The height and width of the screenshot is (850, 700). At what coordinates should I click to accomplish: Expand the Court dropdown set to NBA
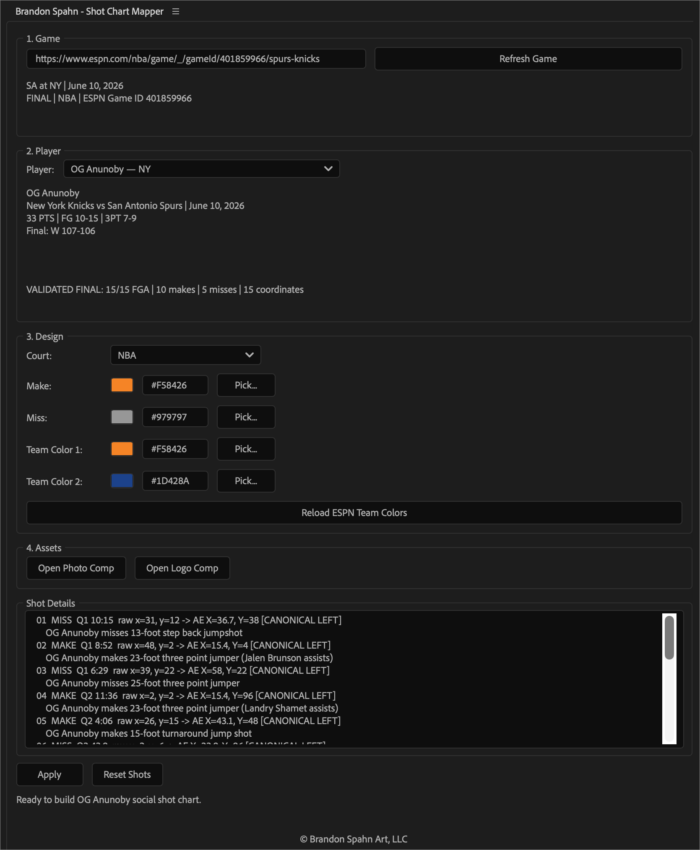pos(185,355)
